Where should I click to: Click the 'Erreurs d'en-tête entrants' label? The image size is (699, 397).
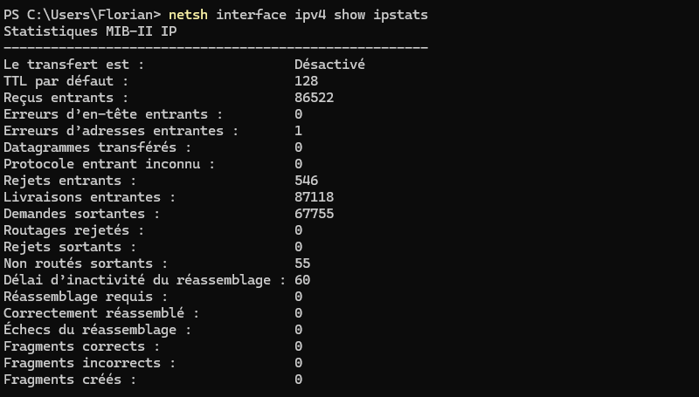(x=114, y=114)
